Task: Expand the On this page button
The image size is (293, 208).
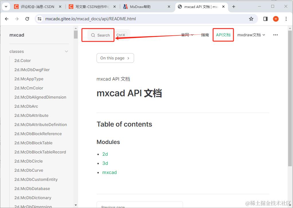Action: coord(115,58)
